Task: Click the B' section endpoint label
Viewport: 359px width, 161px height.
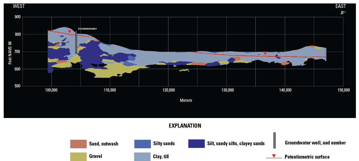Action: pyautogui.click(x=343, y=12)
